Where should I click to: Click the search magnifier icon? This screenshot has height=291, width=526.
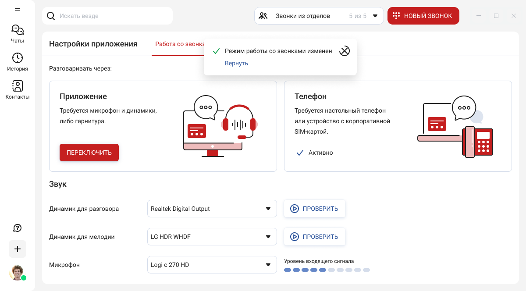[x=51, y=16]
